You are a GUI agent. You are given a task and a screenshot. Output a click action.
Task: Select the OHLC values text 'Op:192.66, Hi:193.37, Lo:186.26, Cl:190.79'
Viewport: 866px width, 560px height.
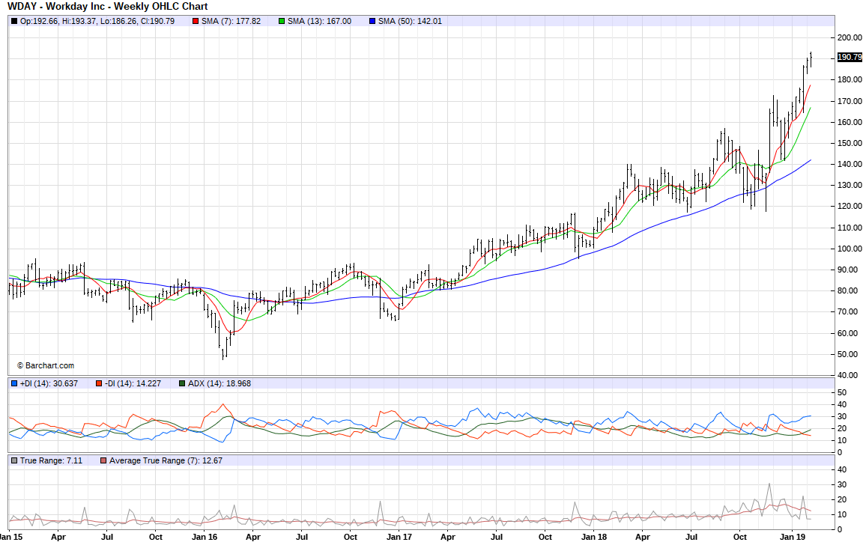coord(97,22)
